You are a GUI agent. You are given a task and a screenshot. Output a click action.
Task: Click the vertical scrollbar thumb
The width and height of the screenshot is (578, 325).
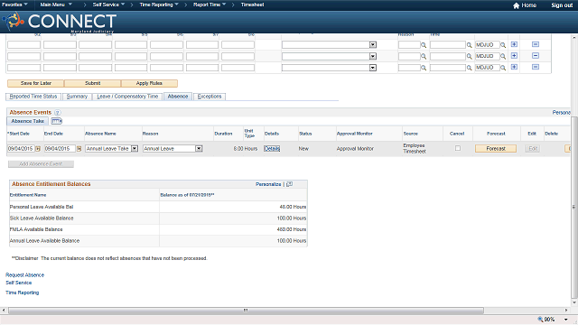574,207
